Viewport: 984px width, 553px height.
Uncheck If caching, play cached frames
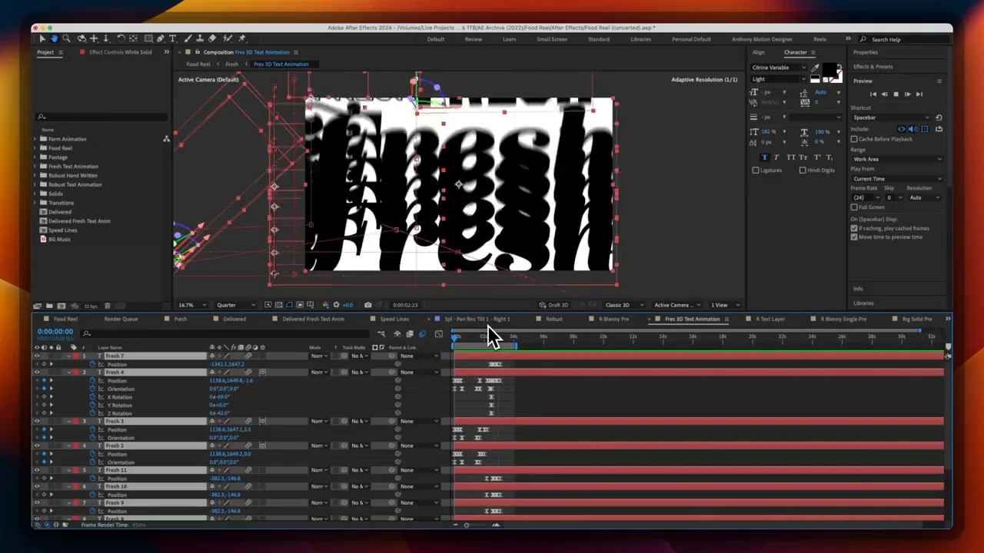854,228
